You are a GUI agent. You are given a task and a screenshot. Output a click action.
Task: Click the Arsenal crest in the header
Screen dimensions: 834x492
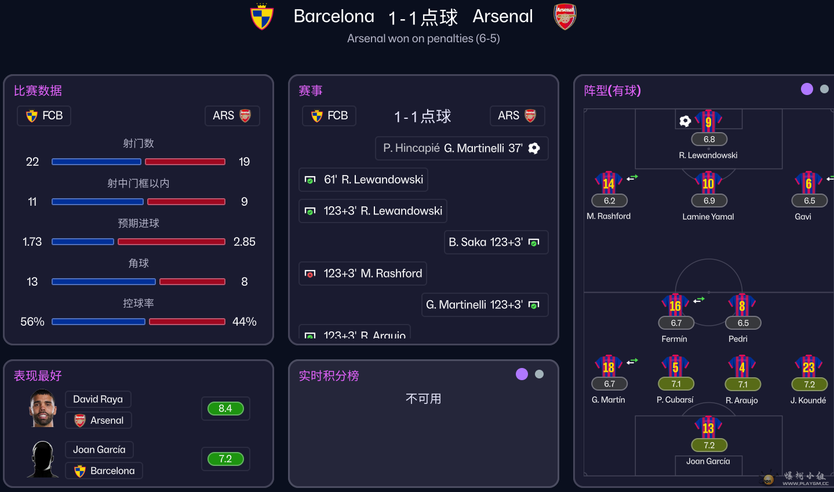pos(565,17)
